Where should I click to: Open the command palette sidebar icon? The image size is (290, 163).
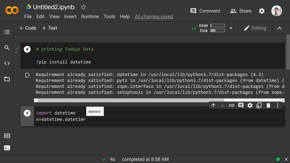coord(7,136)
